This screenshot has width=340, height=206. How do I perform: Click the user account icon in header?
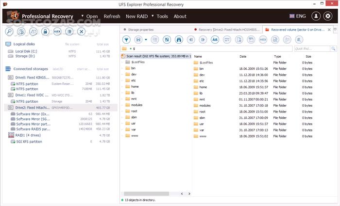[x=316, y=16]
